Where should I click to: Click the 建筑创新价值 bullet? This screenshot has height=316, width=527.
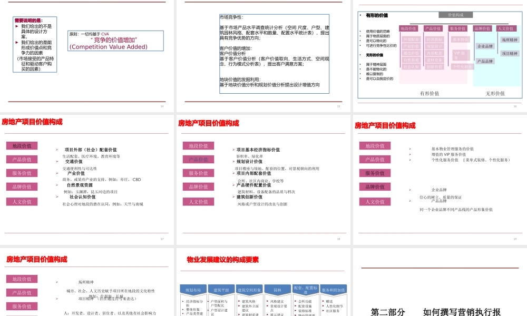click(249, 197)
